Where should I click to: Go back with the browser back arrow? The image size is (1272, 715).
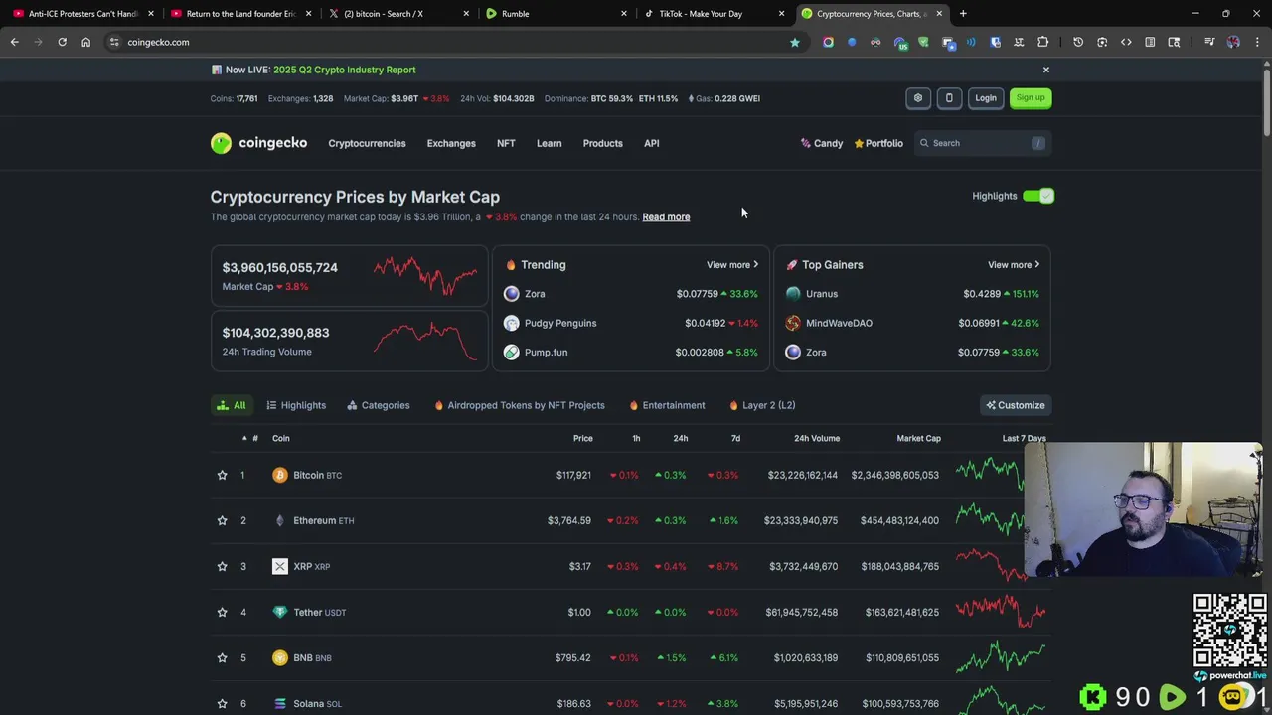[14, 42]
